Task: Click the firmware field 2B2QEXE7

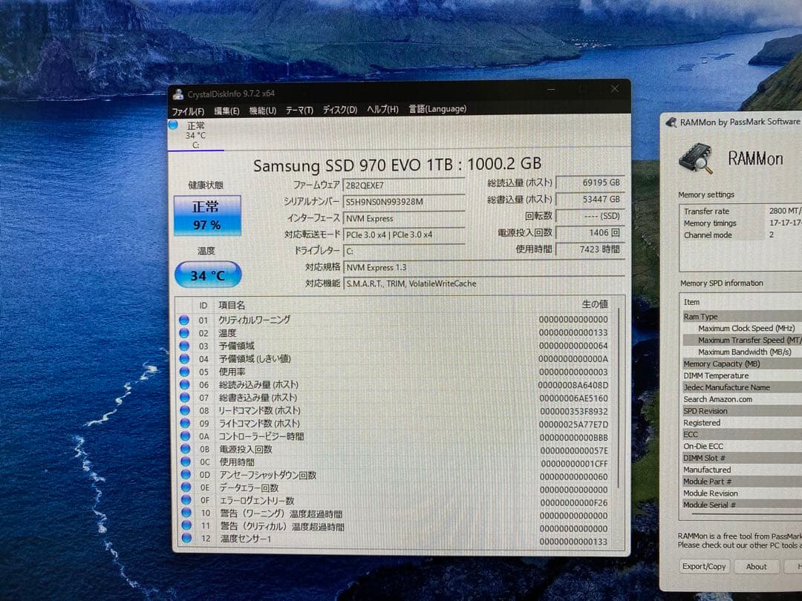Action: 403,185
